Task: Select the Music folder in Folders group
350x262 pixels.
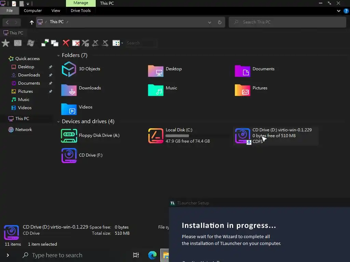Action: [162, 90]
